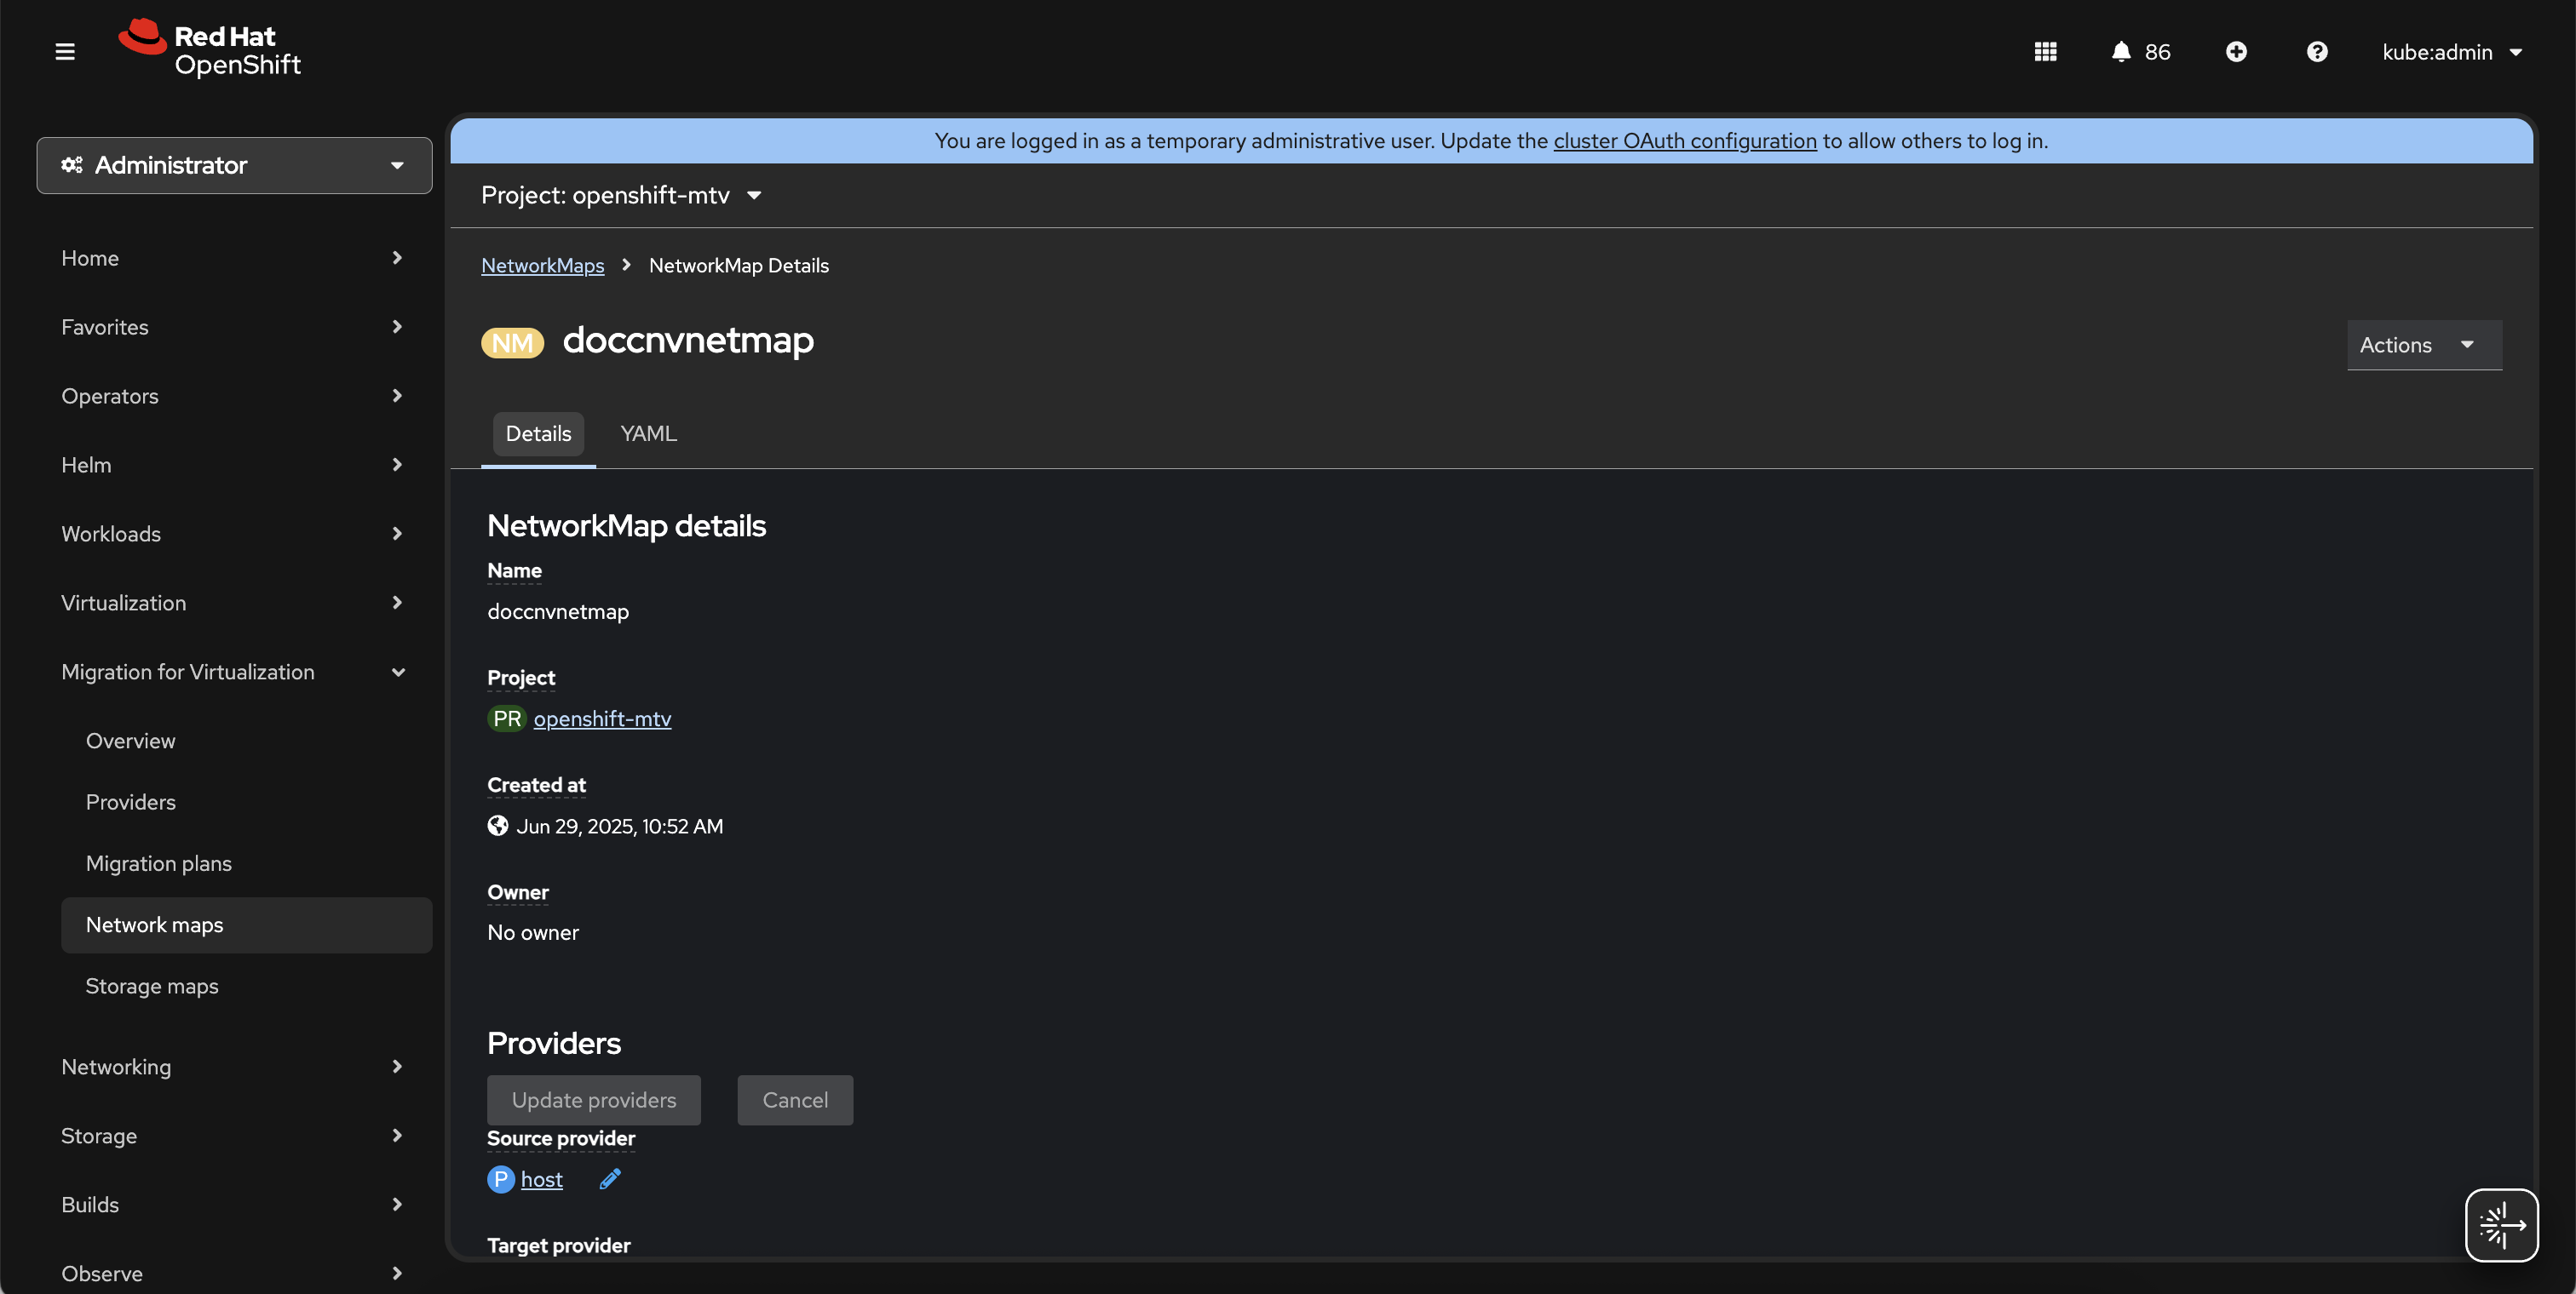Open the Actions dropdown menu
Image resolution: width=2576 pixels, height=1294 pixels.
point(2423,345)
